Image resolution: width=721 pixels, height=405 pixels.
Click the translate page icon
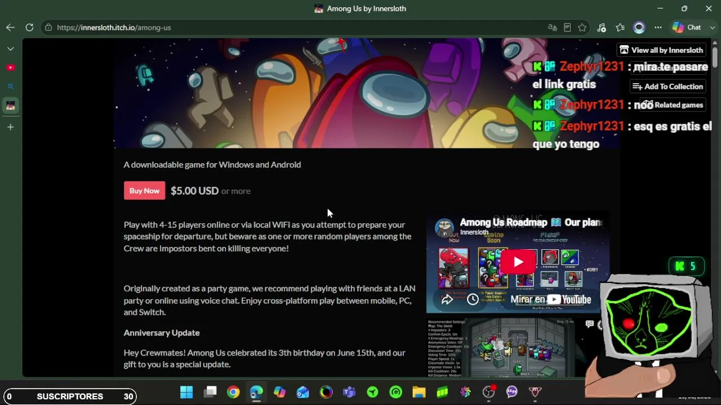552,28
